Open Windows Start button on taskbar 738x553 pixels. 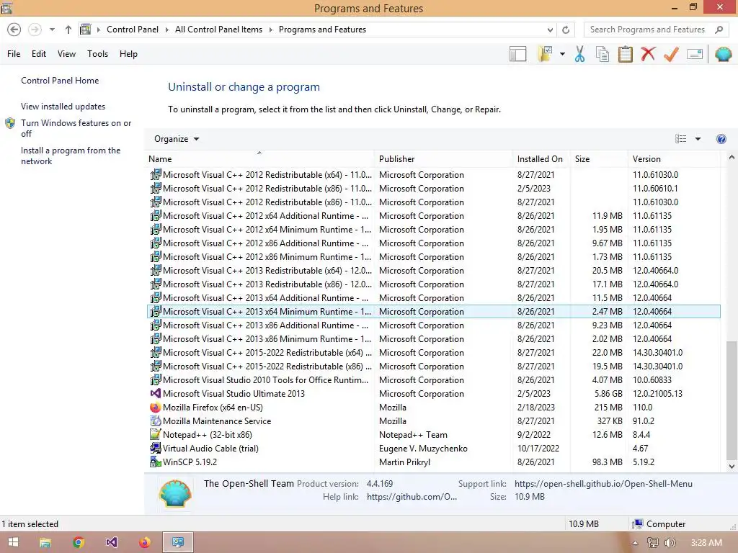point(13,542)
